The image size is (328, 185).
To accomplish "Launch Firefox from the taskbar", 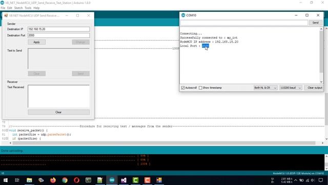I will tap(53, 180).
